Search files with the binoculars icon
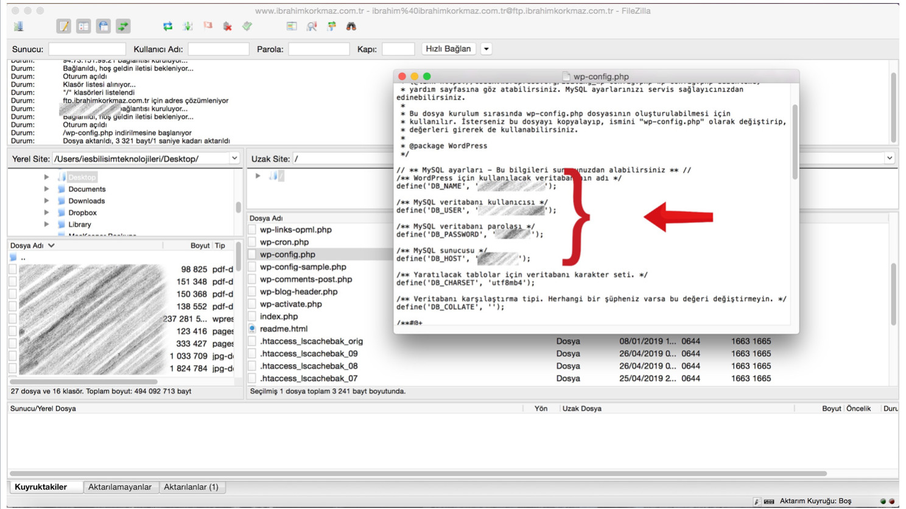The height and width of the screenshot is (509, 906). [x=351, y=26]
